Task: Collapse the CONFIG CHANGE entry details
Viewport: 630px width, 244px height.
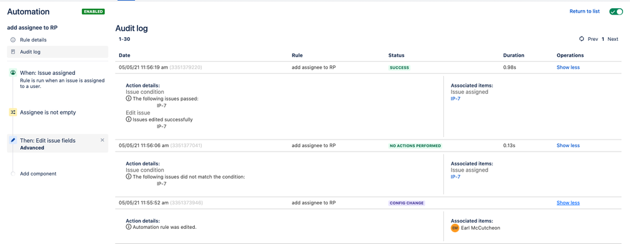Action: [x=568, y=202]
